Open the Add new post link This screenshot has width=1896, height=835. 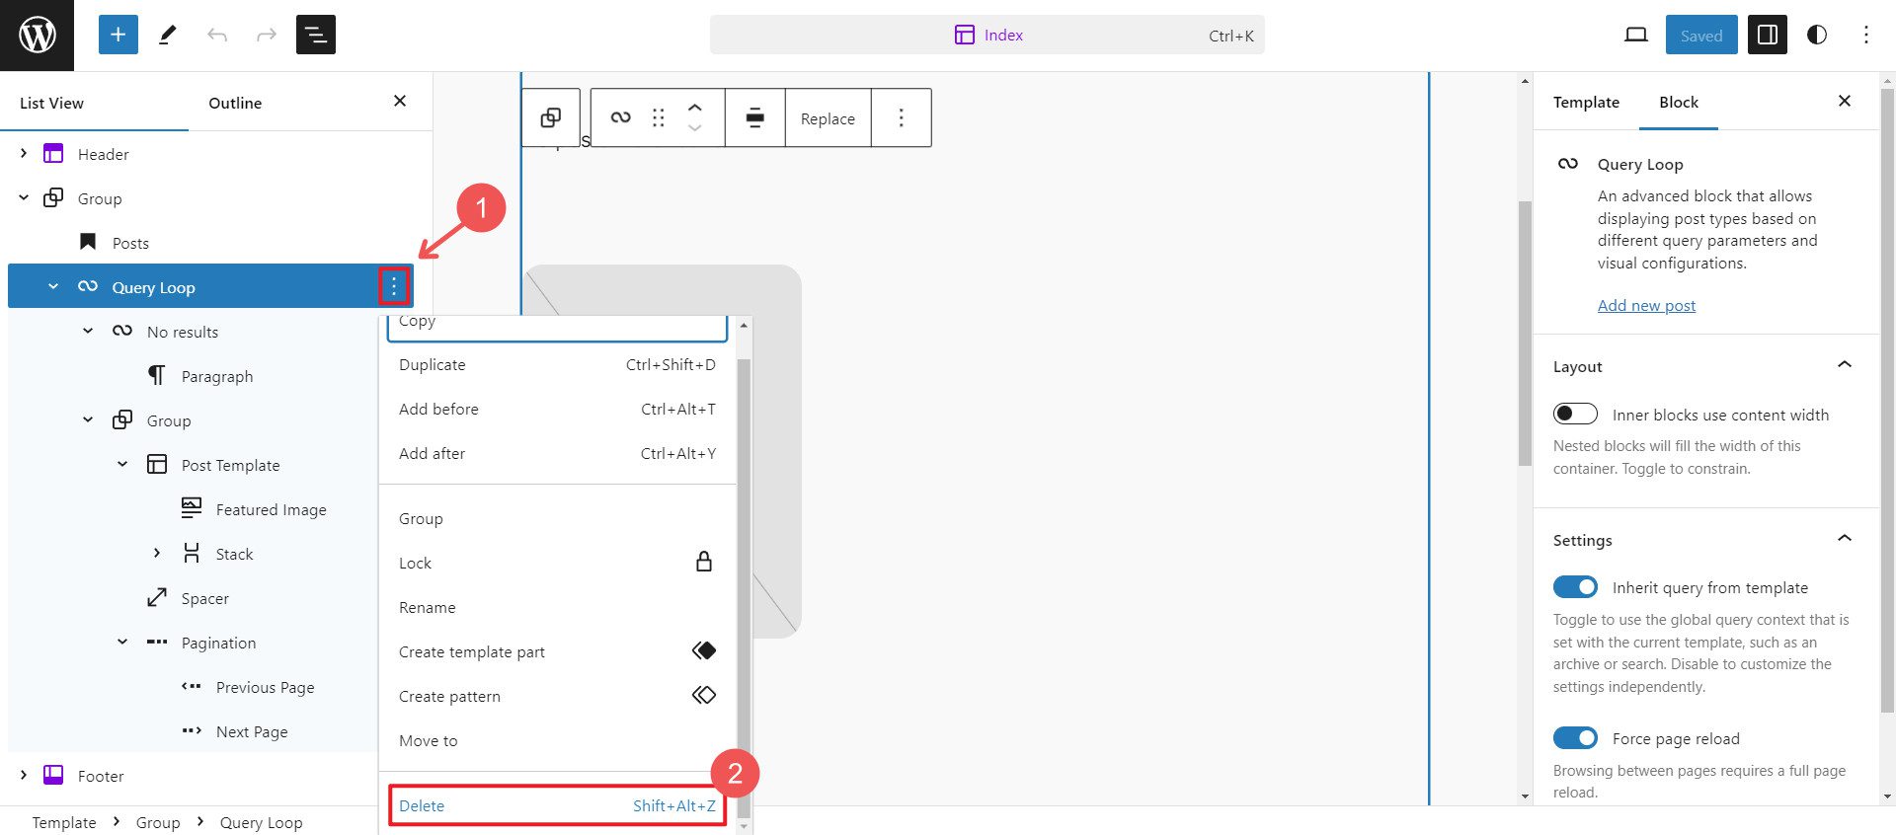pyautogui.click(x=1646, y=305)
